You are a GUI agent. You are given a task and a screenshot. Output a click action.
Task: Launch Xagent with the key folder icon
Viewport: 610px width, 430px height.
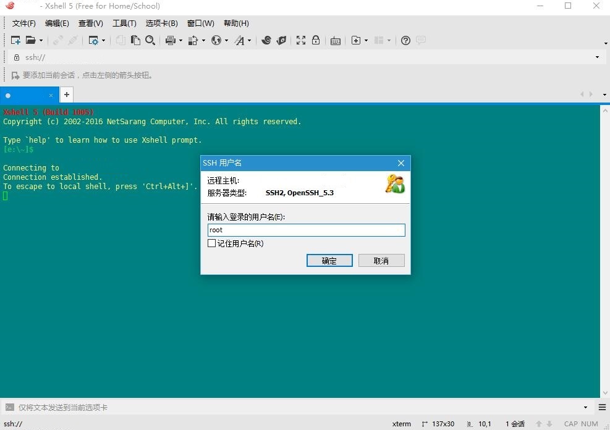[281, 40]
